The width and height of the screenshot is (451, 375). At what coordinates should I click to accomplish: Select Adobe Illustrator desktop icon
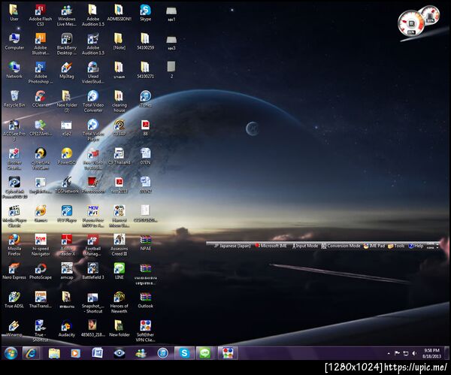point(41,44)
